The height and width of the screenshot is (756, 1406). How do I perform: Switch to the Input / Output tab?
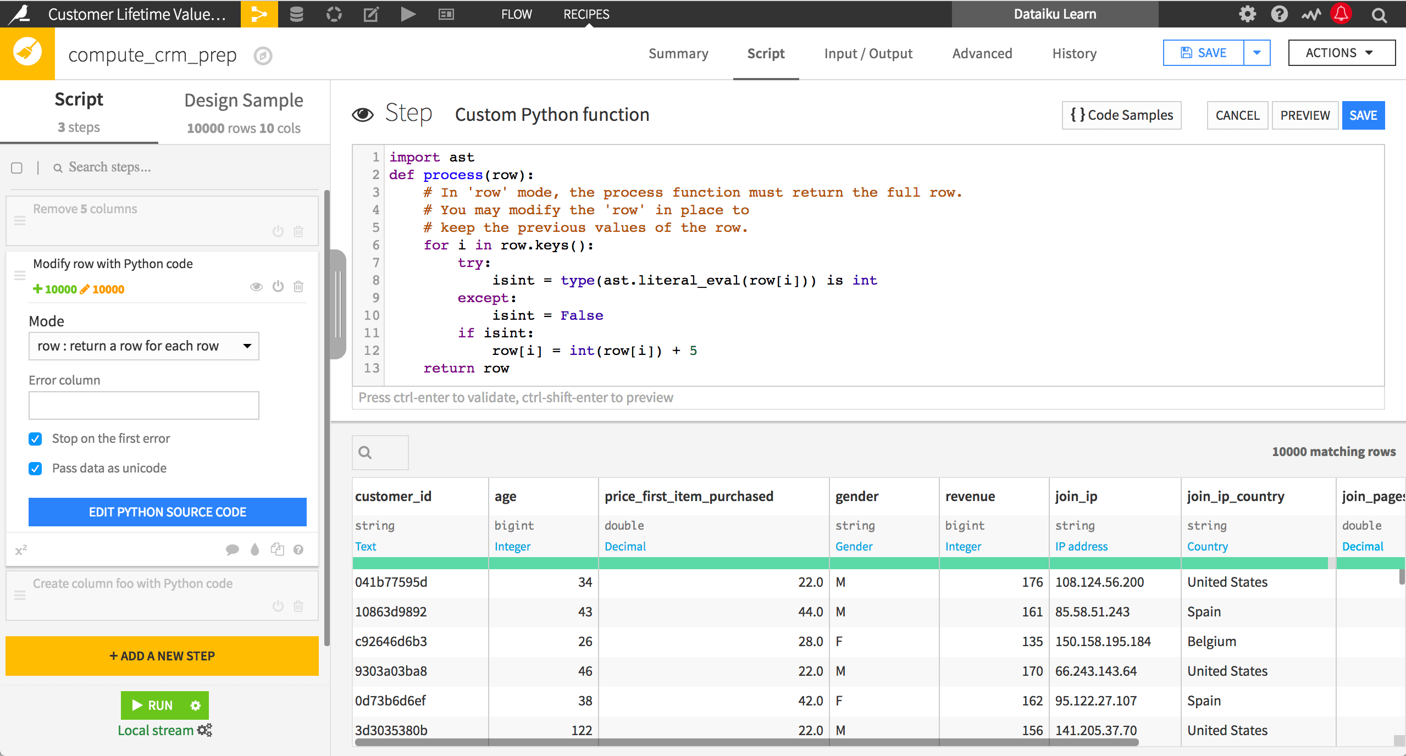(868, 53)
